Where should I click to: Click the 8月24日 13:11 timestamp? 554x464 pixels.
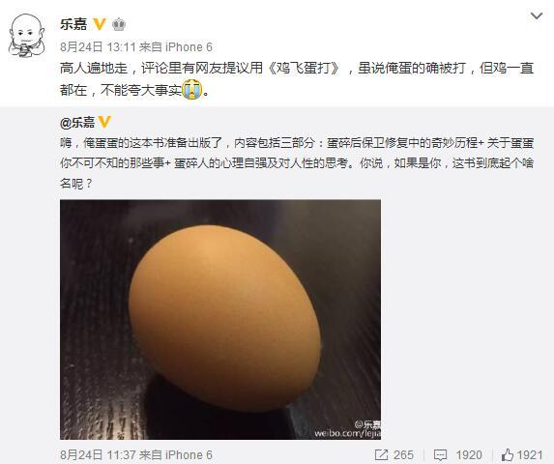pos(98,47)
